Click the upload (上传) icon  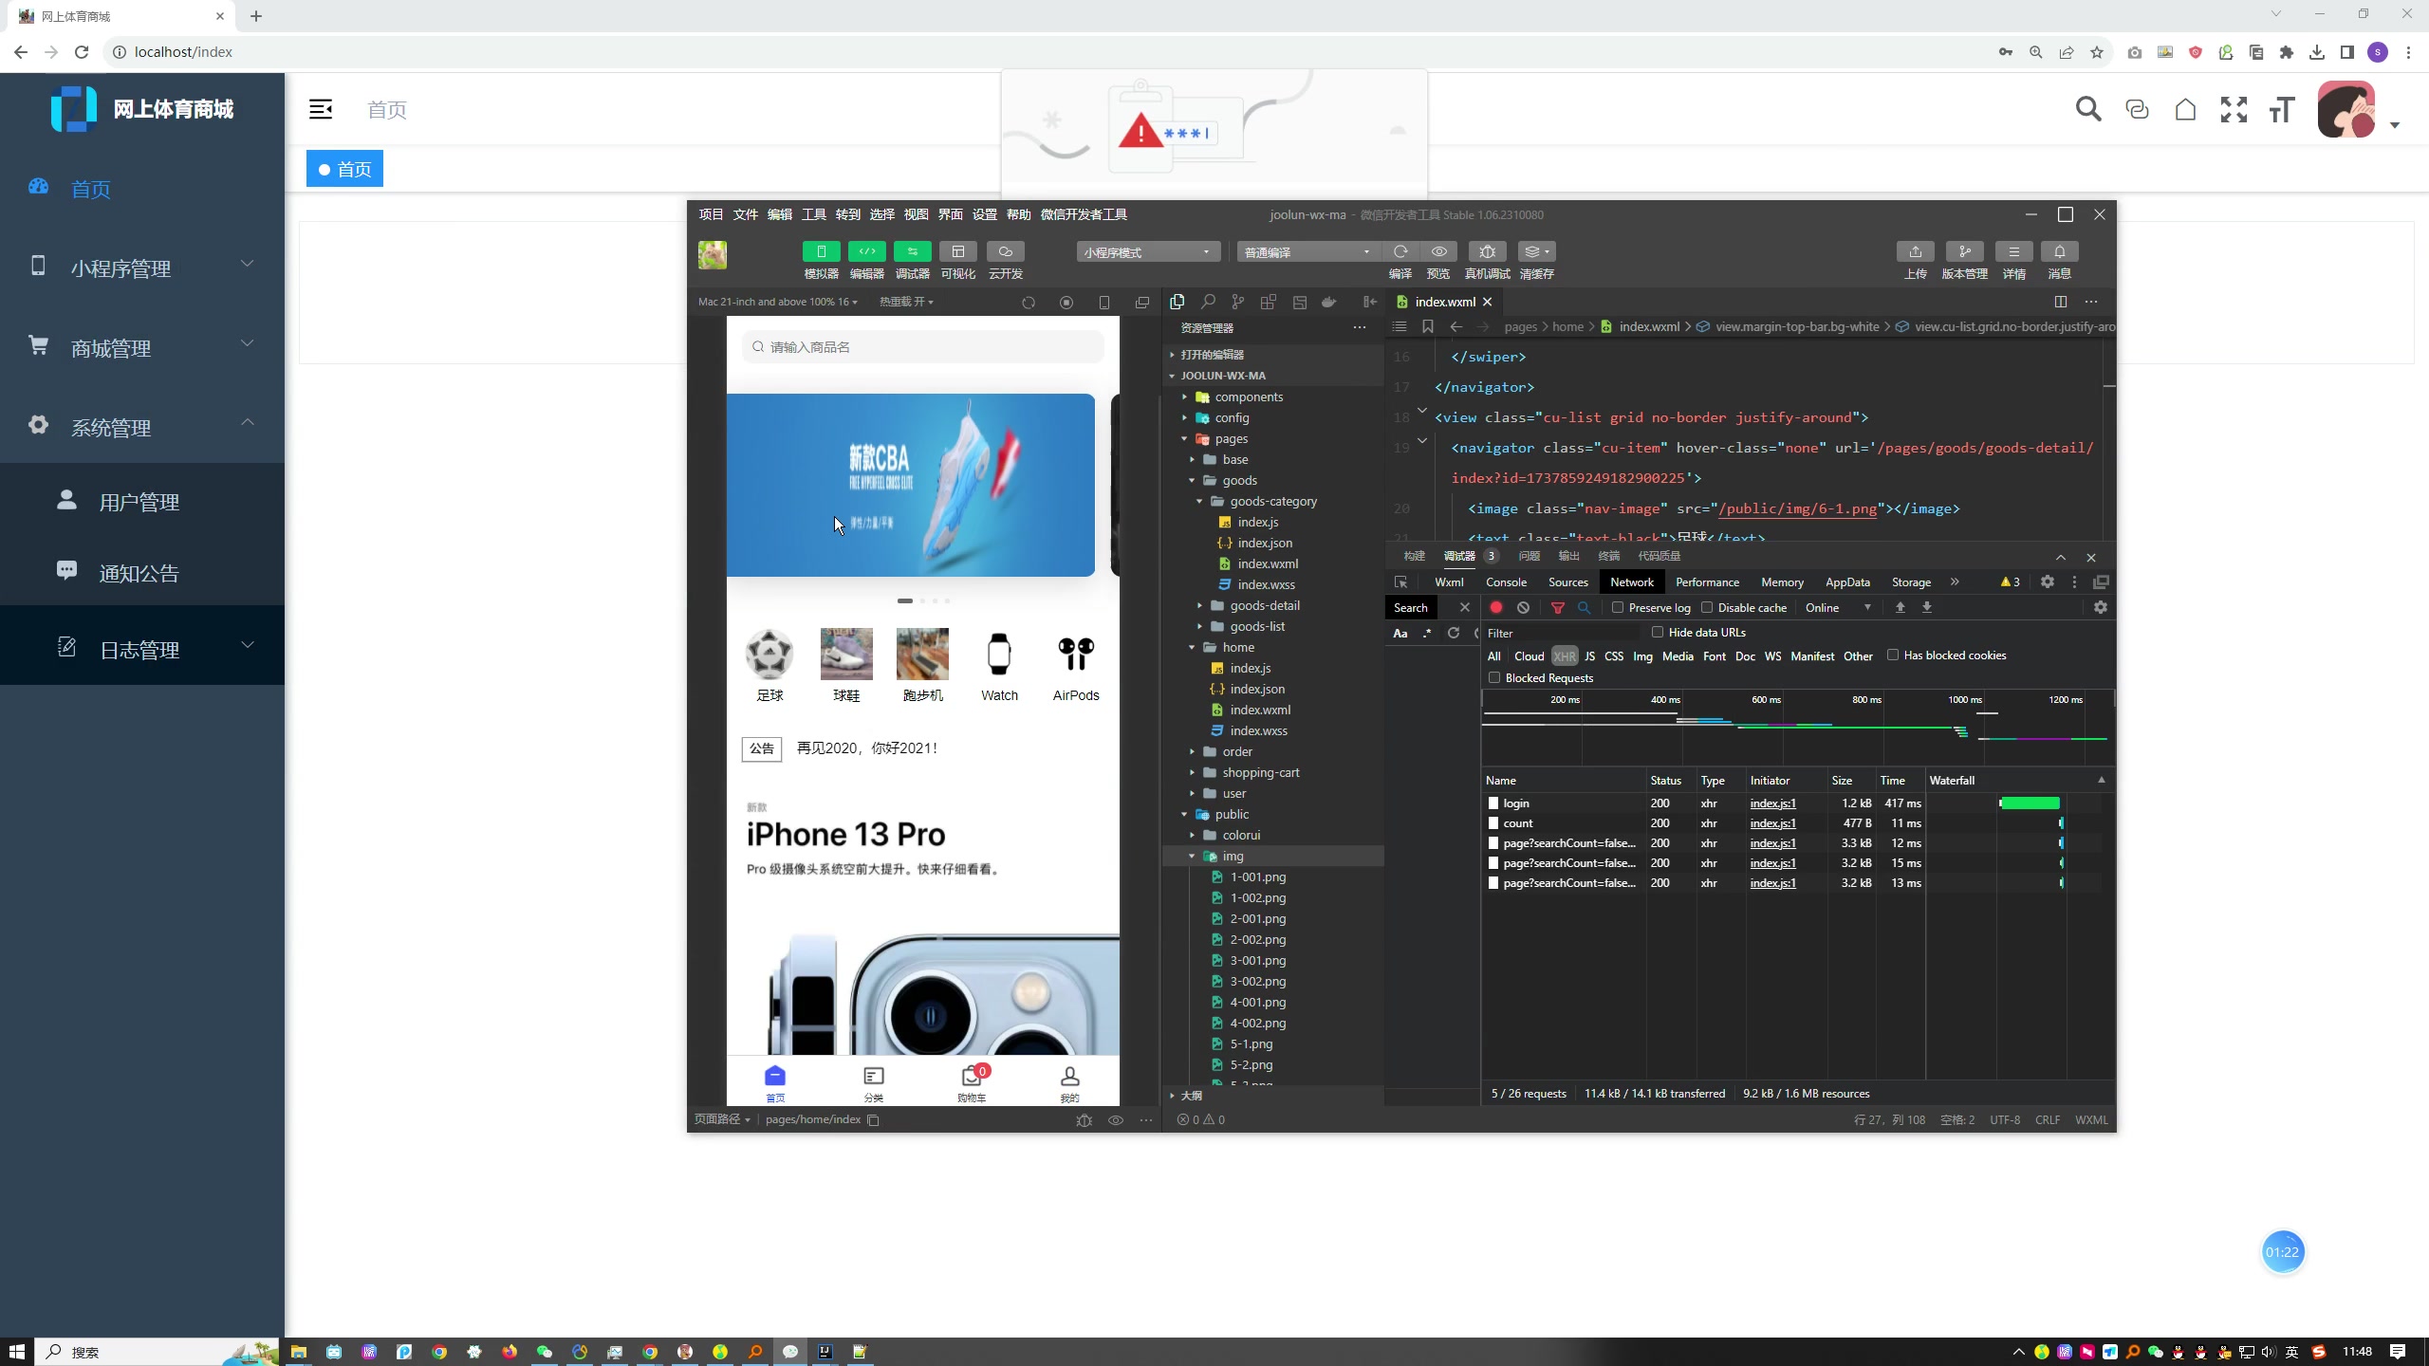point(1915,251)
